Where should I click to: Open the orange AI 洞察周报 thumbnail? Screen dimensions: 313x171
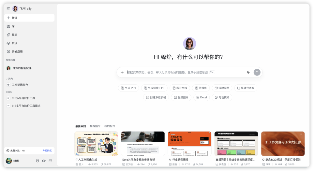point(190,144)
